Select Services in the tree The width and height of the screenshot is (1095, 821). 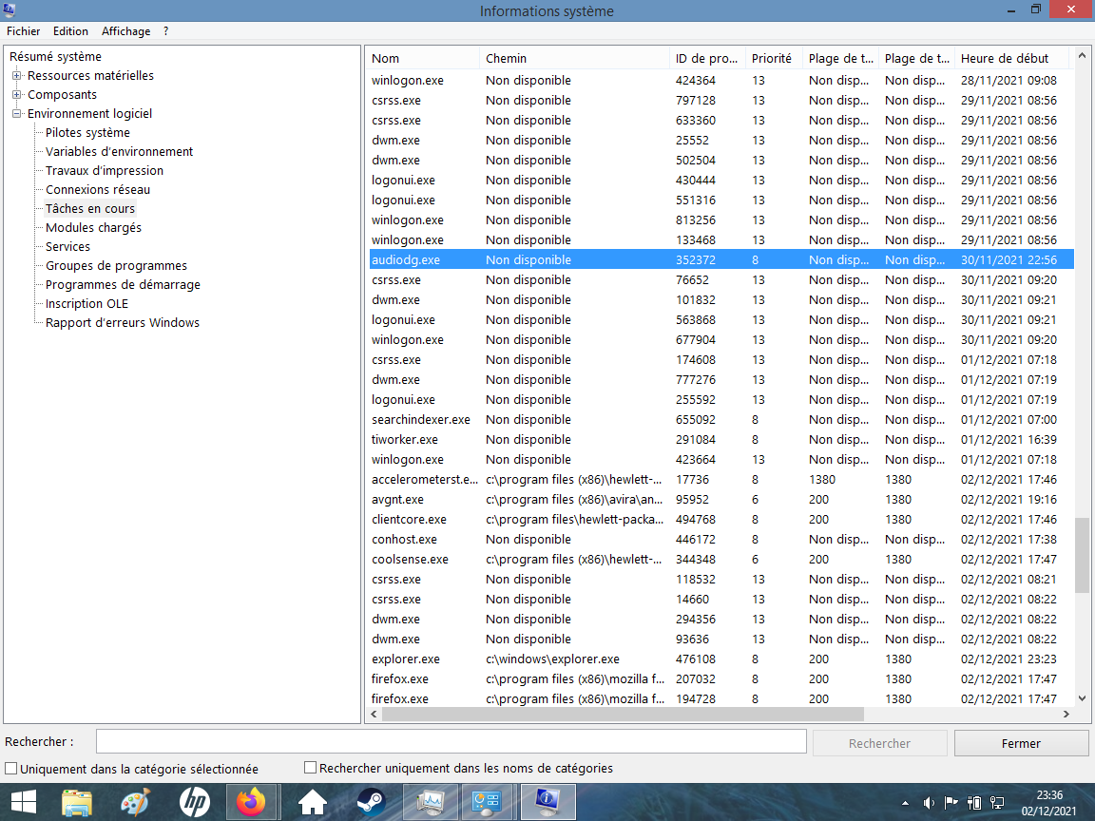tap(67, 247)
